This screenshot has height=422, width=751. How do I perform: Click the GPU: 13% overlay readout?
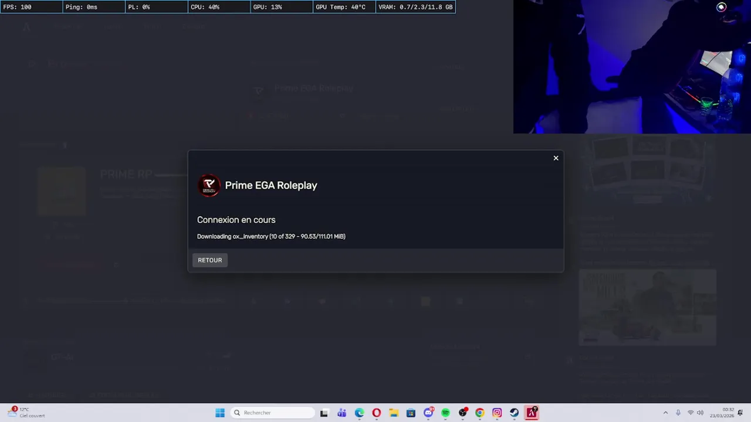pos(282,7)
